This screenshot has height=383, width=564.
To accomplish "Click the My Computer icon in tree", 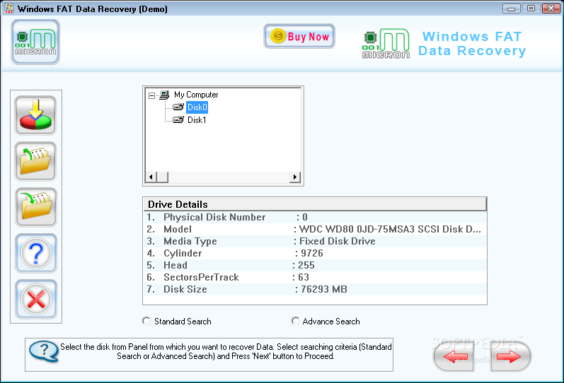I will click(164, 95).
